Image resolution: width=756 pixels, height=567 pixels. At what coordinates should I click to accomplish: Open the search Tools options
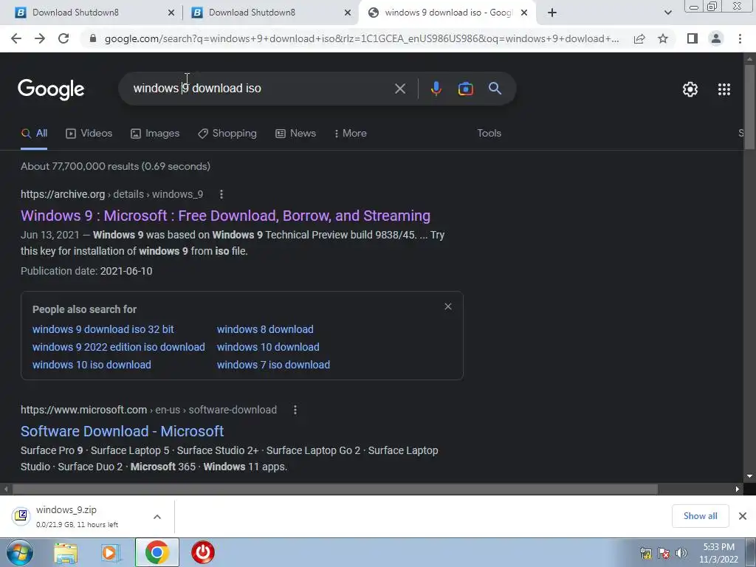489,134
